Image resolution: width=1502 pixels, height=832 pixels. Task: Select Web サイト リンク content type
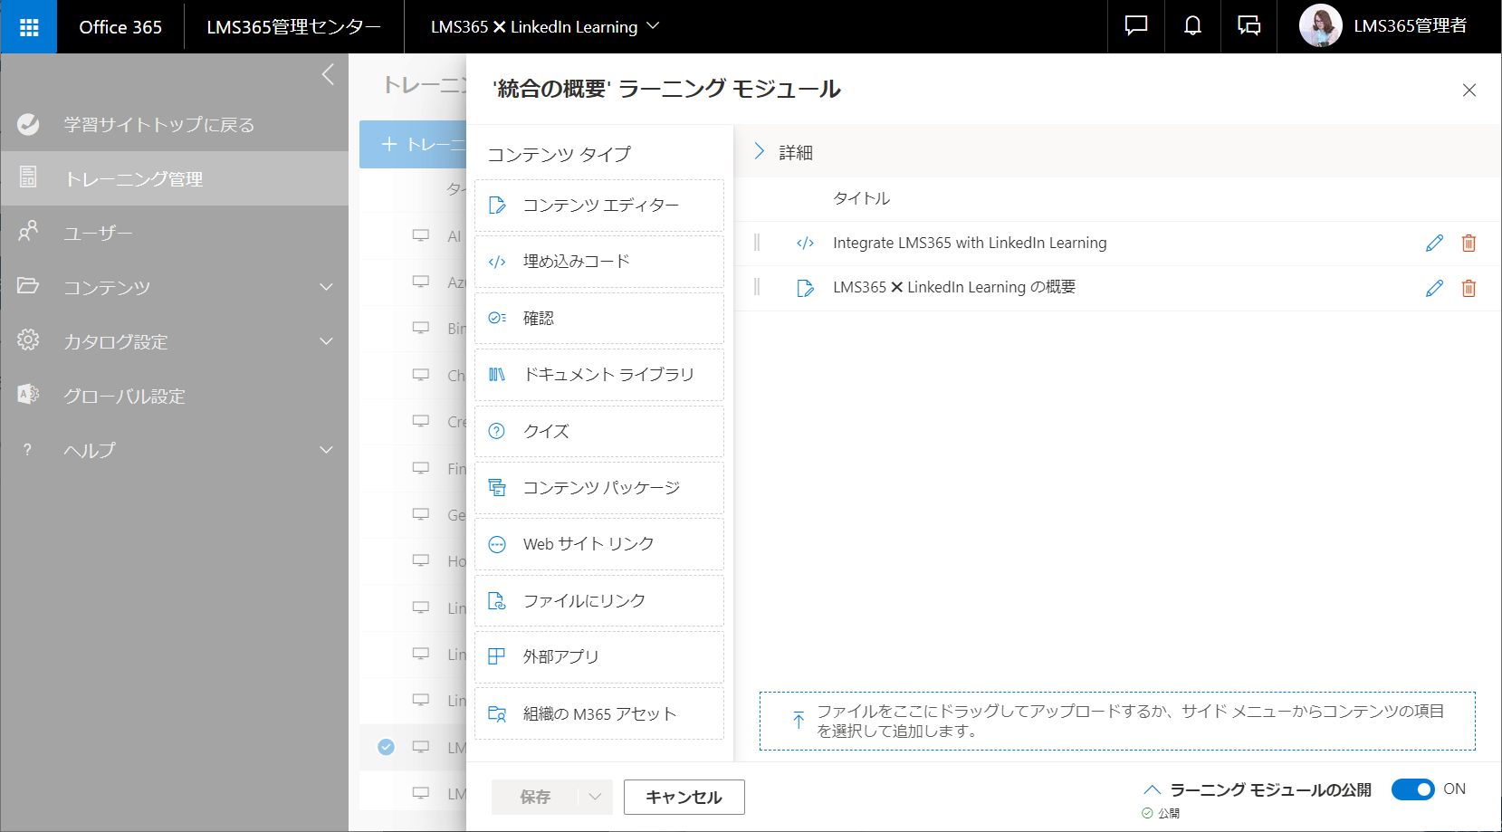pos(599,544)
